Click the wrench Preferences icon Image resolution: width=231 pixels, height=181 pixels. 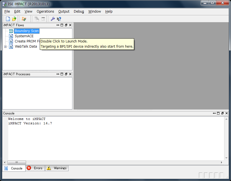53,19
